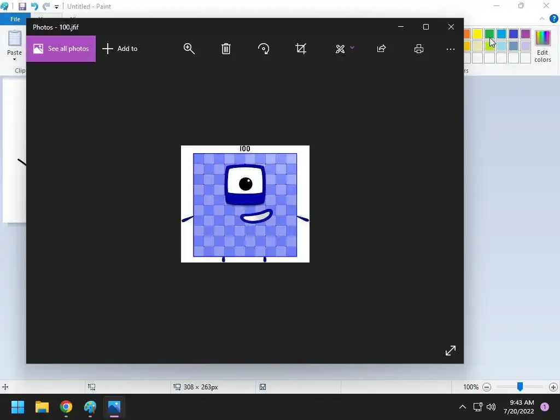Zoom in with plus button in Paint
The image size is (560, 420).
point(553,387)
